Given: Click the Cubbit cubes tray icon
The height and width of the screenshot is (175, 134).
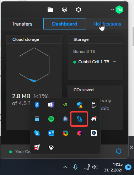Looking at the screenshot, I should pyautogui.click(x=79, y=119).
